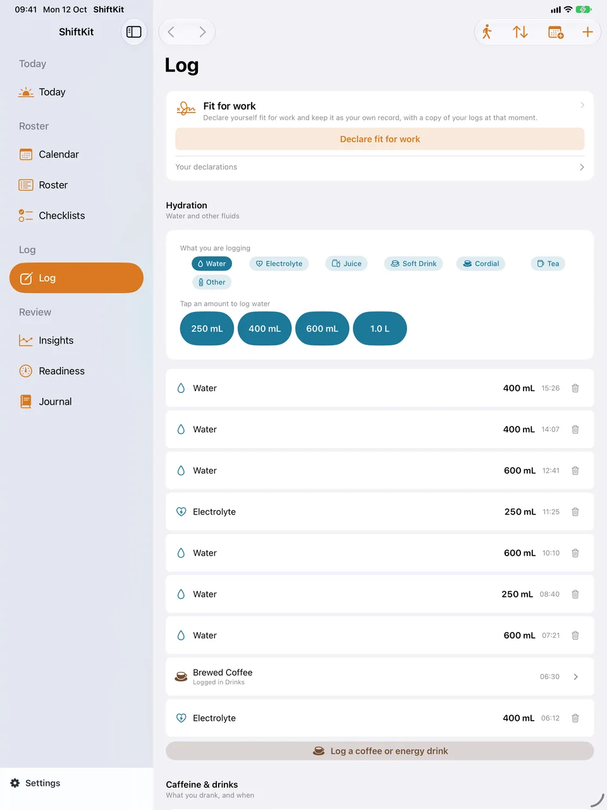Expand the Your declarations row
The image size is (607, 810).
coord(380,167)
